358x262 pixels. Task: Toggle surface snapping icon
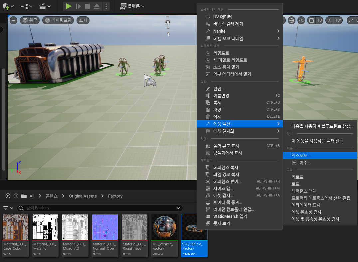[x=301, y=20]
